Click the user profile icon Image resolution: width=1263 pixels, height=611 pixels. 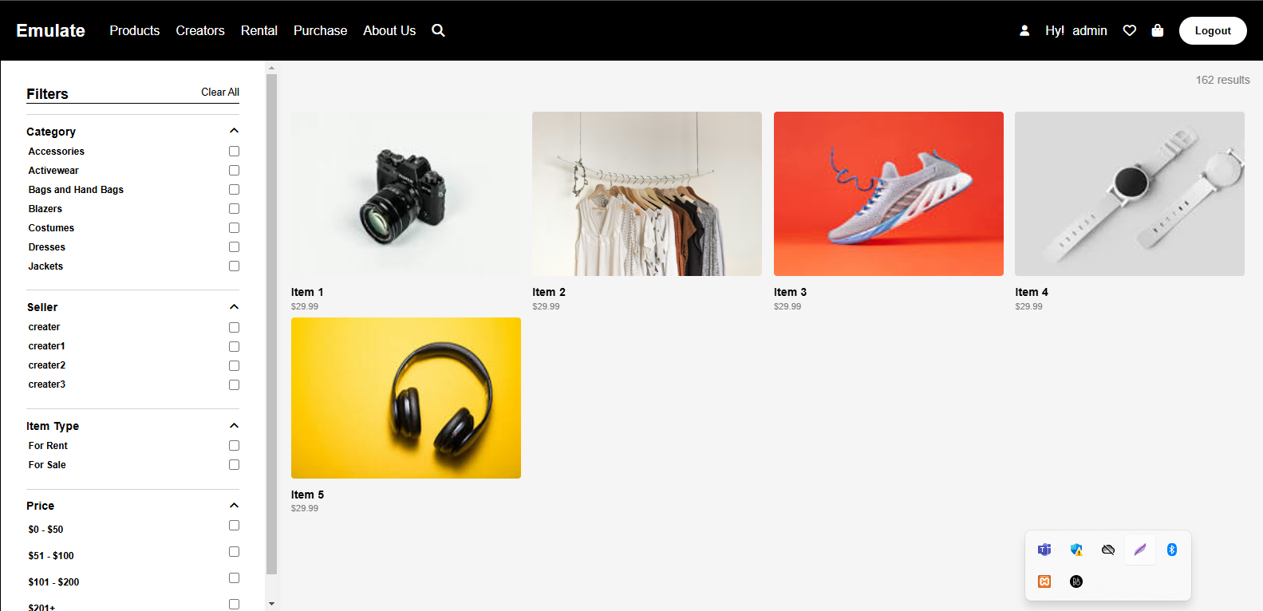click(x=1024, y=30)
